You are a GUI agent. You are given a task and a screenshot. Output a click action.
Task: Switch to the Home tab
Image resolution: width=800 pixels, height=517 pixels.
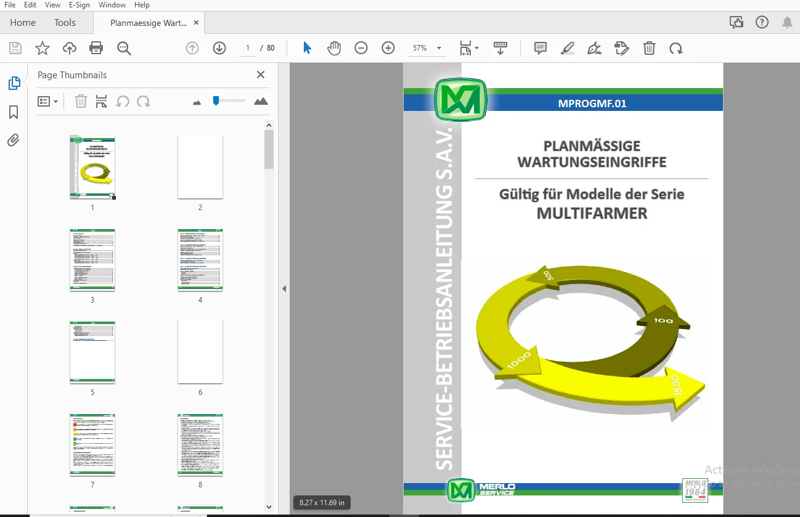23,23
